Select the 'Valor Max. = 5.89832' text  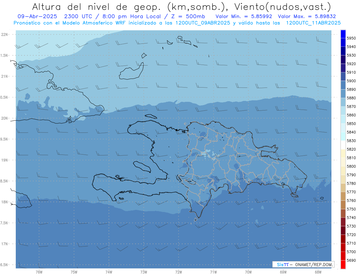point(307,16)
